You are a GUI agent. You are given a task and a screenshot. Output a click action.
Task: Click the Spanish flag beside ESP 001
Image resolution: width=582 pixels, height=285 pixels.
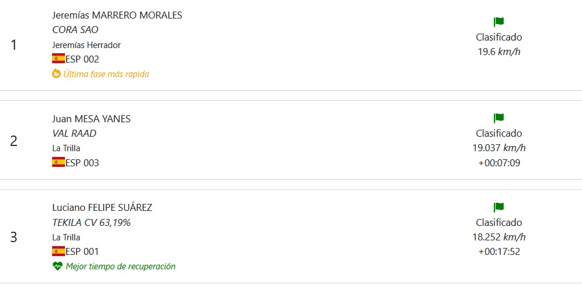pos(59,251)
